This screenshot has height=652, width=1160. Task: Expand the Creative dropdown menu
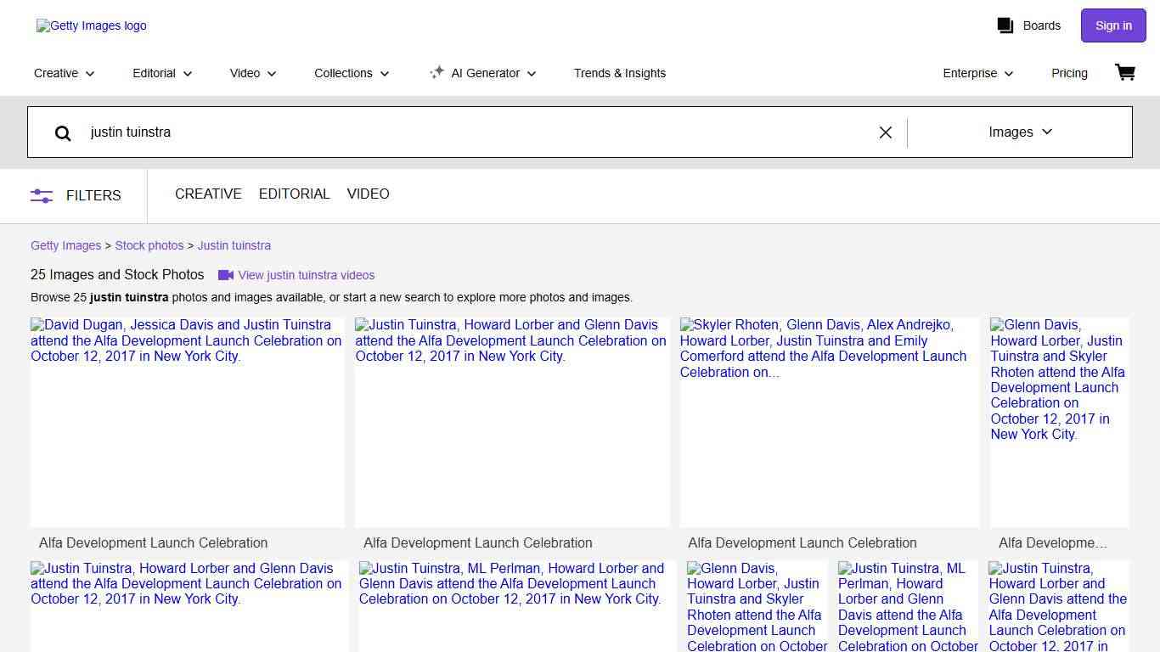(64, 73)
